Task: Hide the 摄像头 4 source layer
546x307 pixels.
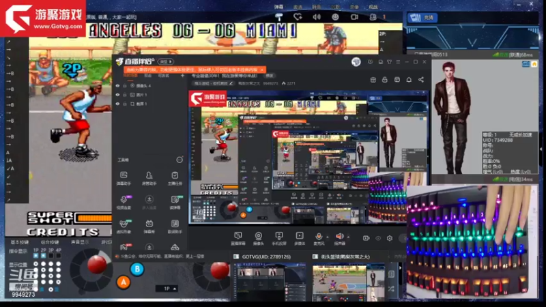Action: [117, 86]
